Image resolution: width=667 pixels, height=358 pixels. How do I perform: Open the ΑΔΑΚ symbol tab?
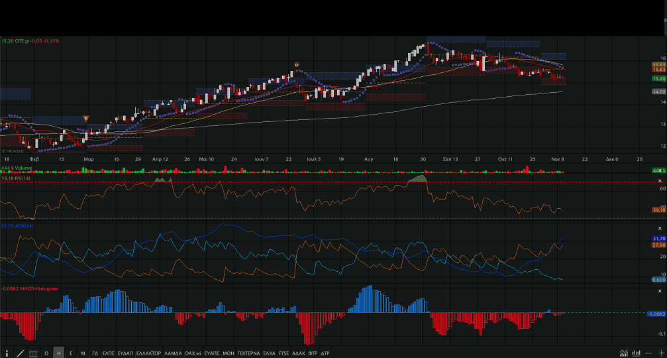pyautogui.click(x=299, y=353)
